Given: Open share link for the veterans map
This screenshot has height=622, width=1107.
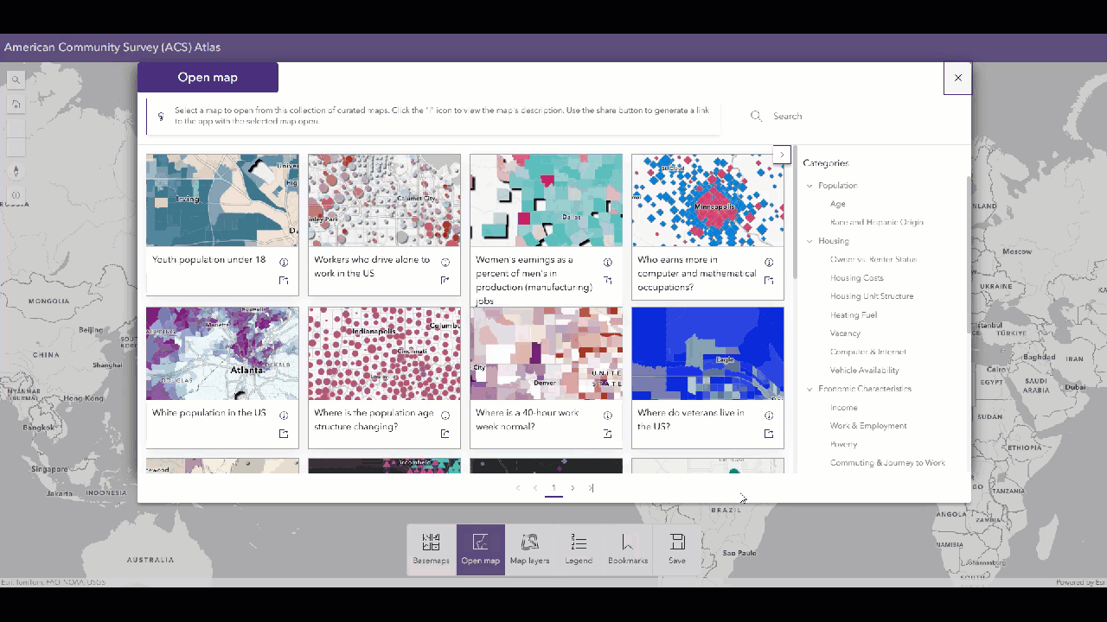Looking at the screenshot, I should click(x=769, y=434).
